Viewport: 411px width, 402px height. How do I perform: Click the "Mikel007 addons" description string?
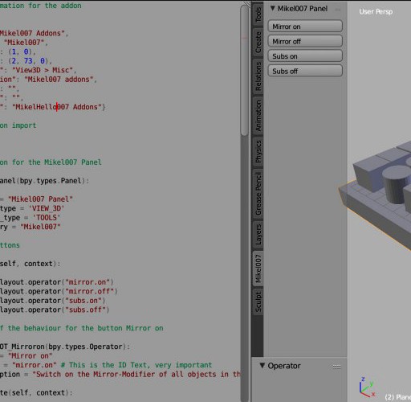59,80
